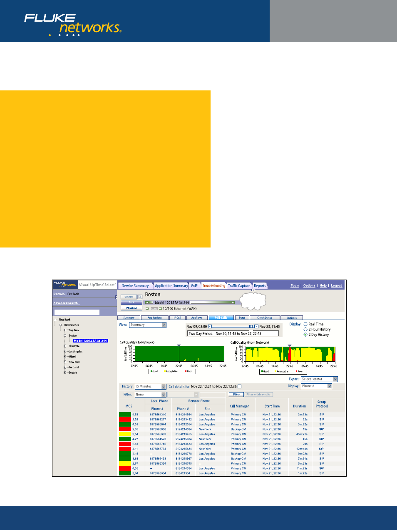Select the Real Time display option
Image resolution: width=397 pixels, height=530 pixels.
305,324
